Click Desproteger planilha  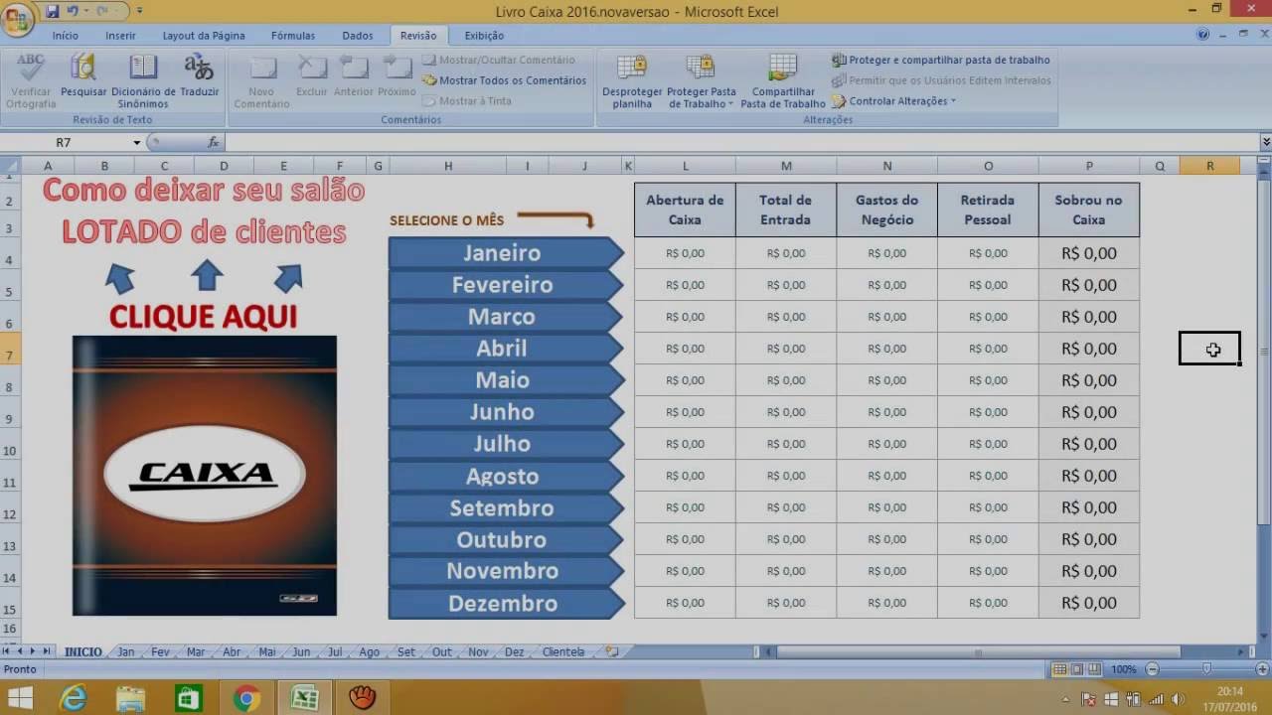(632, 81)
